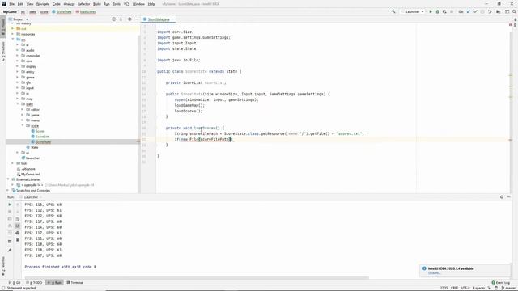Screen dimensions: 518x291
Task: Open the Refactor menu
Action: point(83,4)
